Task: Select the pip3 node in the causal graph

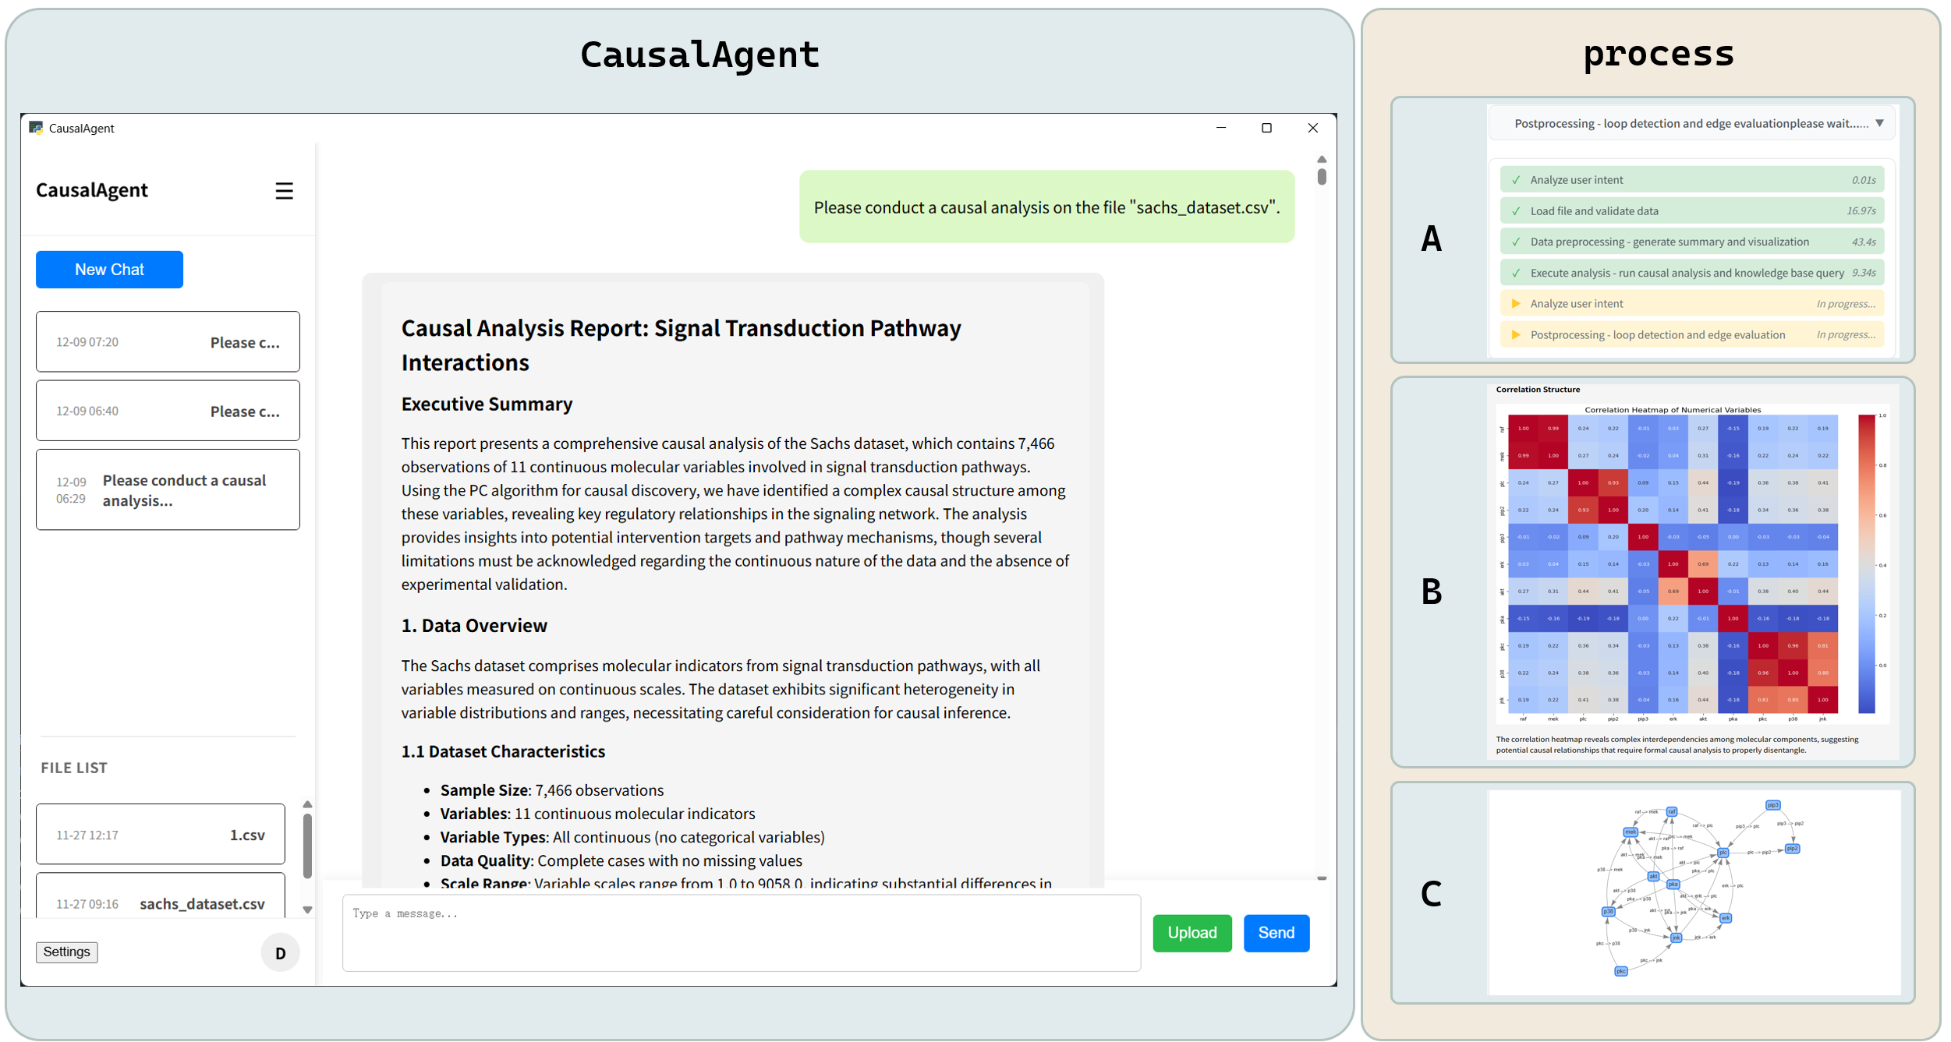Action: 1773,805
